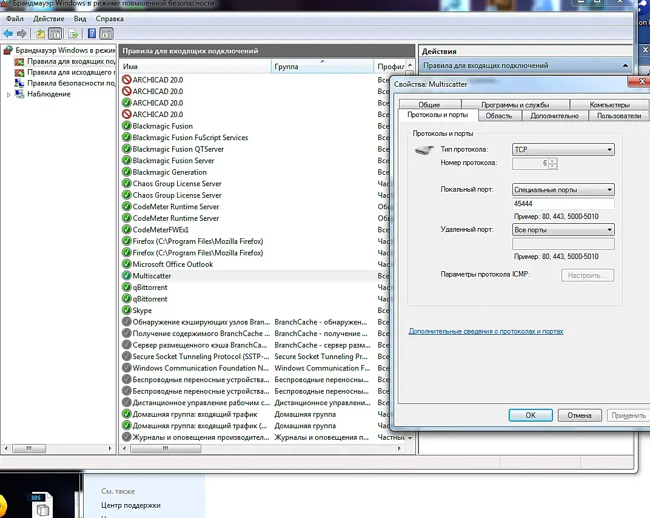Open the Файл menu
Viewport: 650px width, 518px height.
tap(15, 19)
